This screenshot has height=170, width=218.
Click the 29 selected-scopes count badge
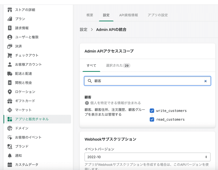[127, 66]
